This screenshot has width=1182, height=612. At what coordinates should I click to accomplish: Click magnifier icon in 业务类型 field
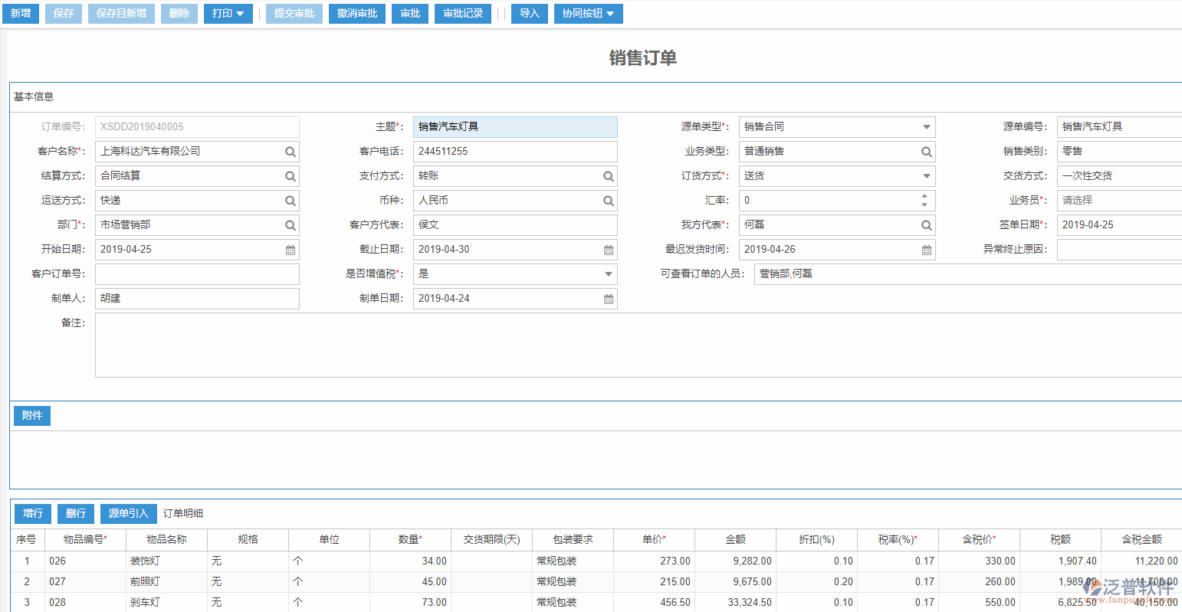[x=927, y=152]
